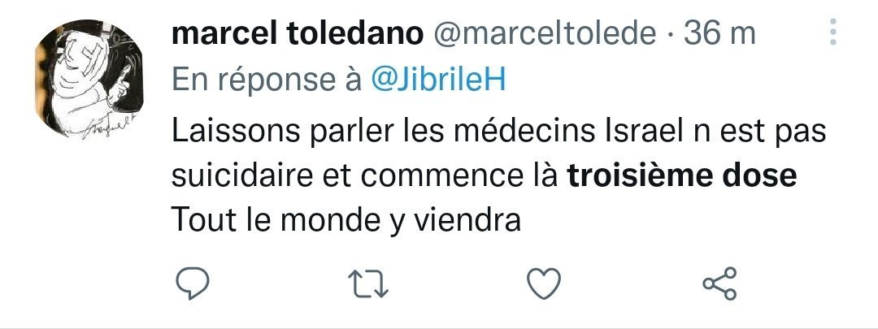Open the marcel toledano display name profile
Viewport: 878px width, 329px height.
[x=298, y=34]
